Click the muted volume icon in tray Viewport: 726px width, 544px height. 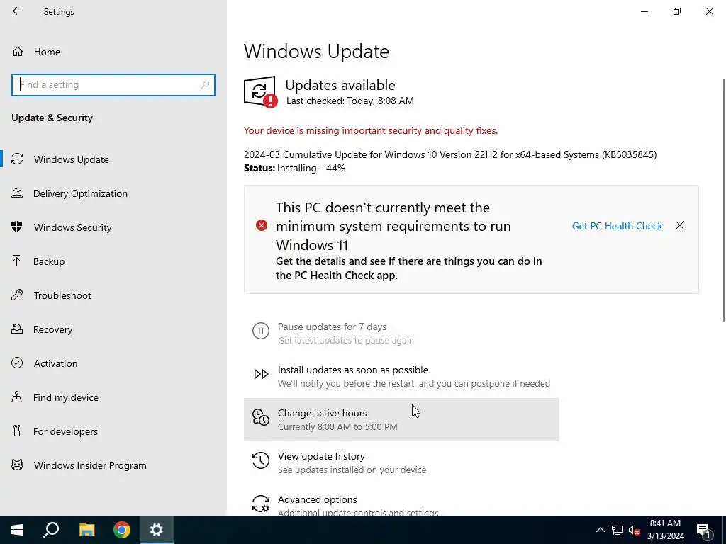(x=635, y=530)
